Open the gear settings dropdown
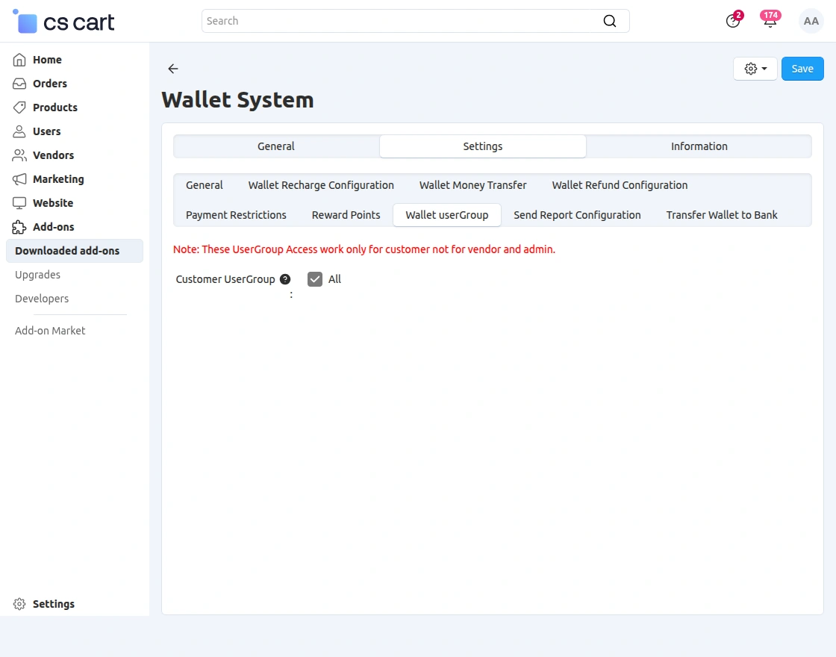This screenshot has height=657, width=836. coord(755,68)
